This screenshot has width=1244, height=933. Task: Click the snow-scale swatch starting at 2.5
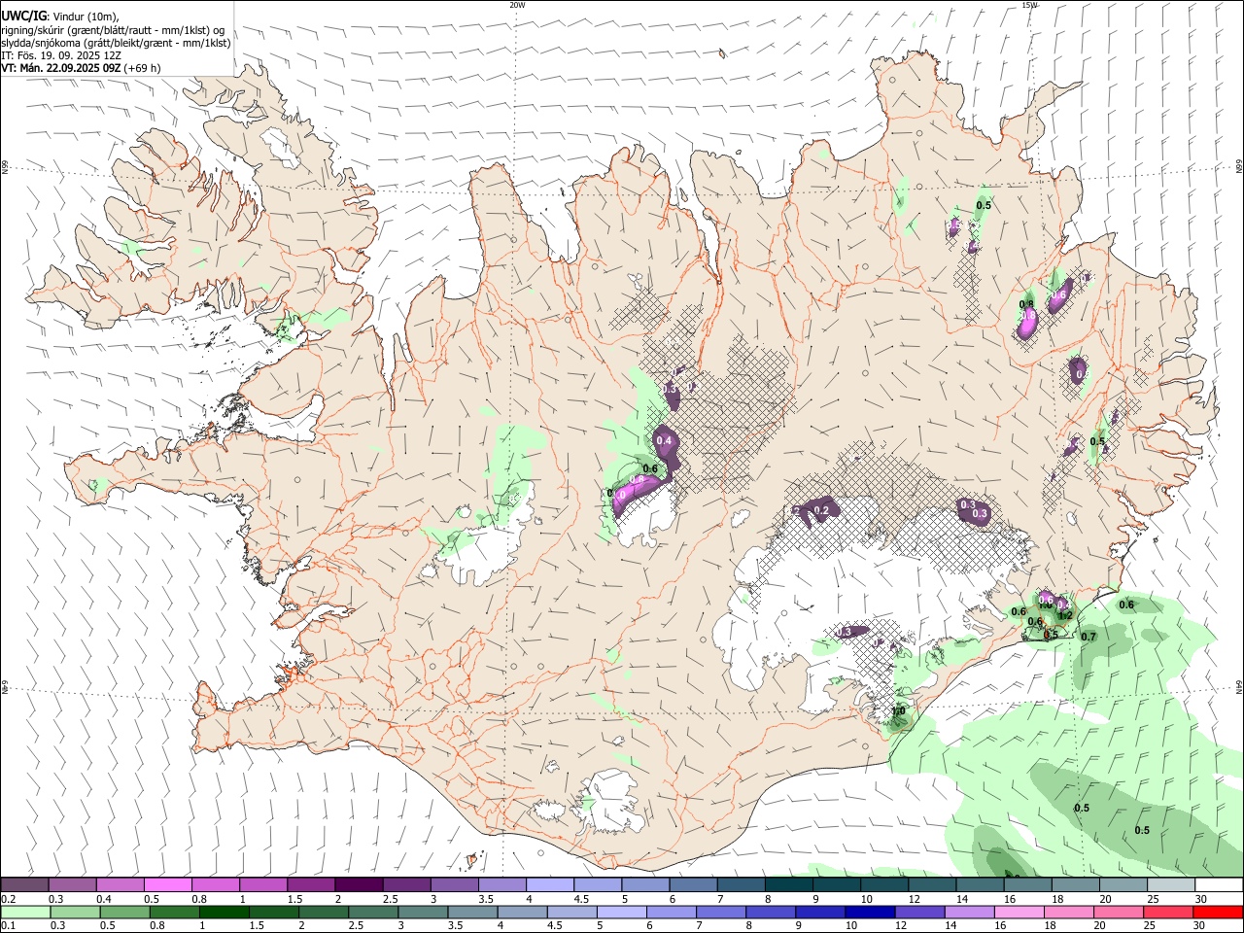[x=405, y=884]
